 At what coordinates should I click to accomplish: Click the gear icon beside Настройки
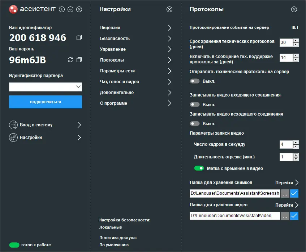click(13, 138)
